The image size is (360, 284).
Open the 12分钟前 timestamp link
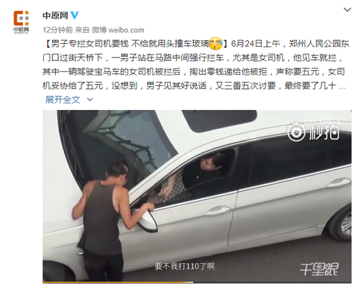[x=58, y=30]
